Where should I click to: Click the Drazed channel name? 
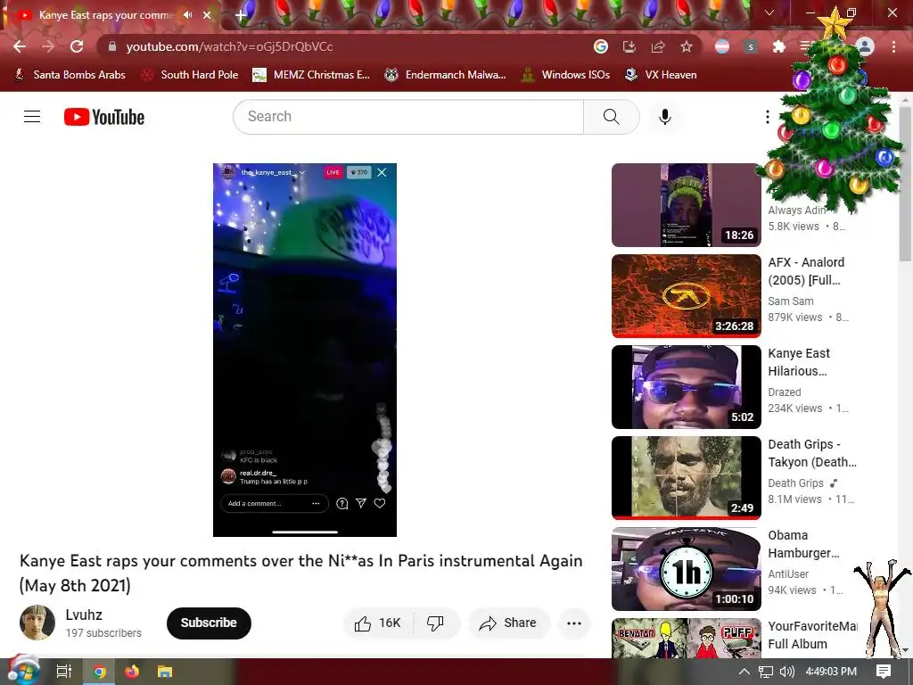pyautogui.click(x=785, y=392)
